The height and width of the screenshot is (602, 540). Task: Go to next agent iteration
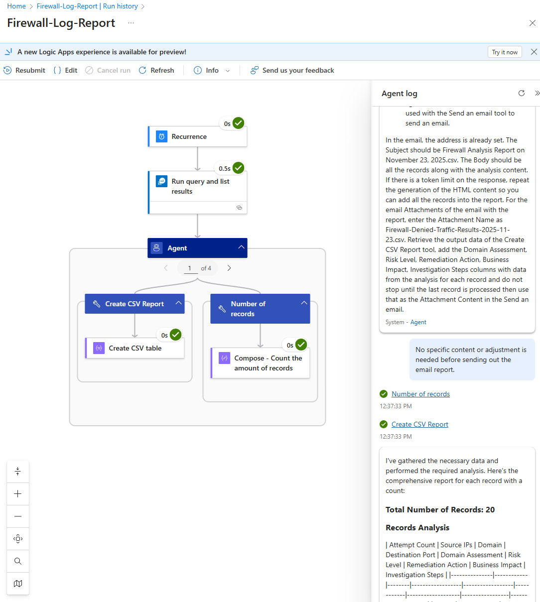click(229, 268)
